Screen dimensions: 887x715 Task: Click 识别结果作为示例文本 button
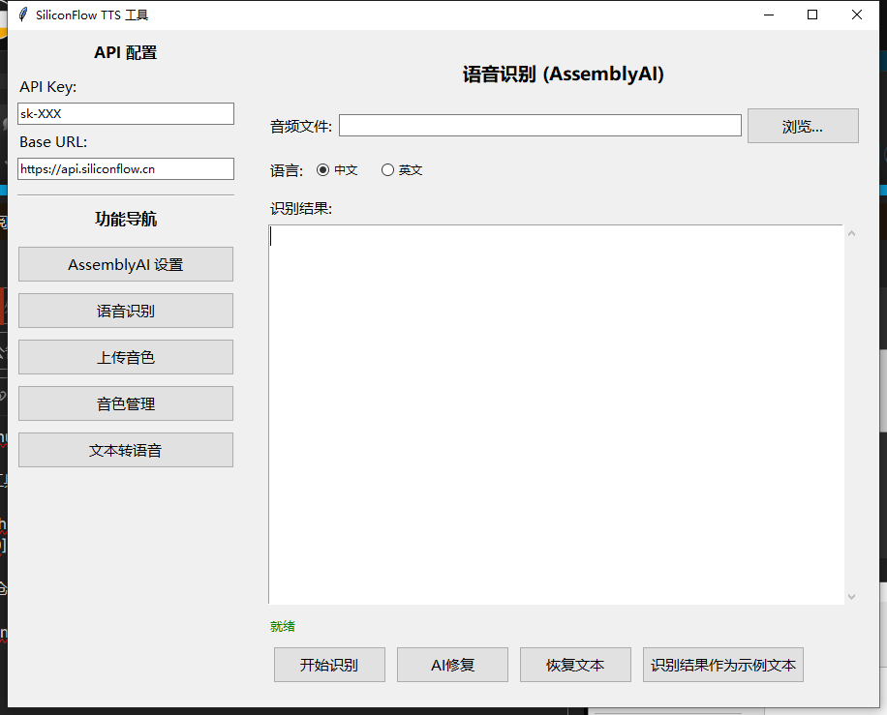[723, 665]
